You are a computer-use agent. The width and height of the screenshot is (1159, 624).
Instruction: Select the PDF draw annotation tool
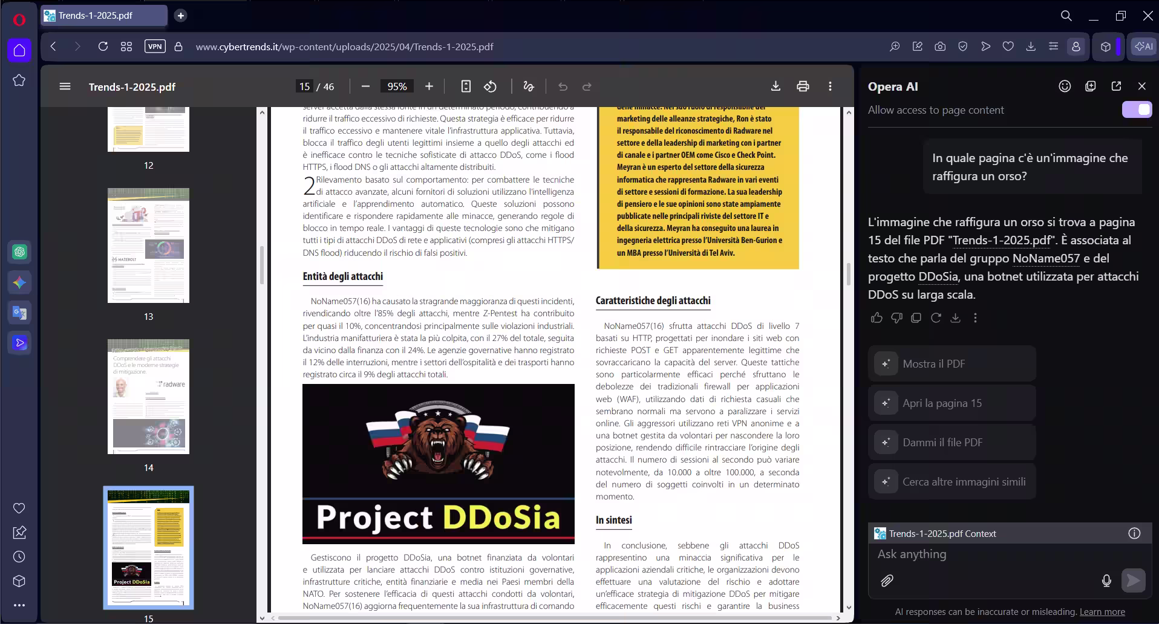[x=529, y=86]
